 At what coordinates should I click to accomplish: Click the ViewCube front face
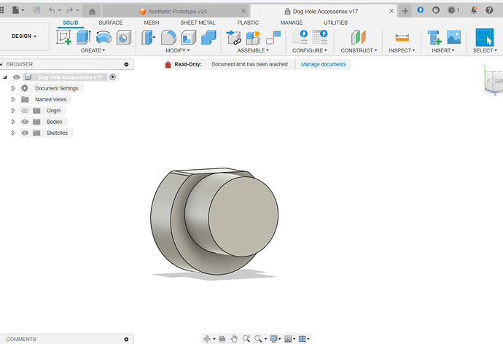(497, 82)
